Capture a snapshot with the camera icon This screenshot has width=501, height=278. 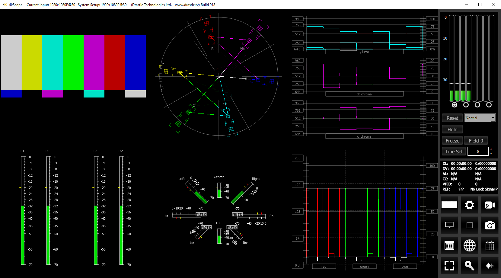[x=490, y=225]
